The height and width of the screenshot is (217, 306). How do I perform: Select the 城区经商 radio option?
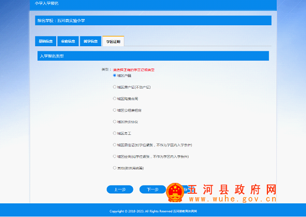click(x=115, y=156)
